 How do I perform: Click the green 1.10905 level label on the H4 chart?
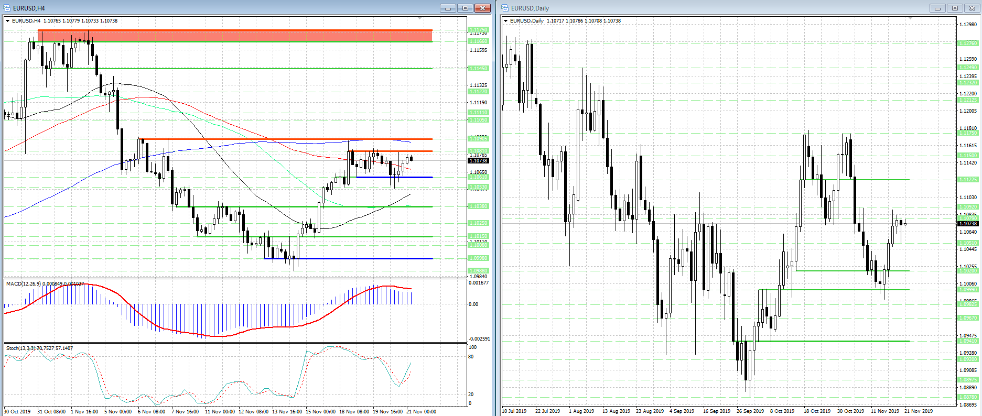(478, 139)
